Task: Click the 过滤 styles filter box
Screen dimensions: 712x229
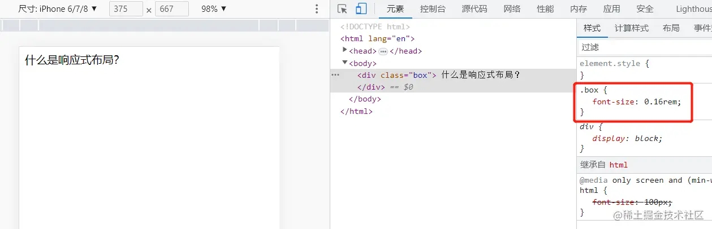Action: coord(645,47)
